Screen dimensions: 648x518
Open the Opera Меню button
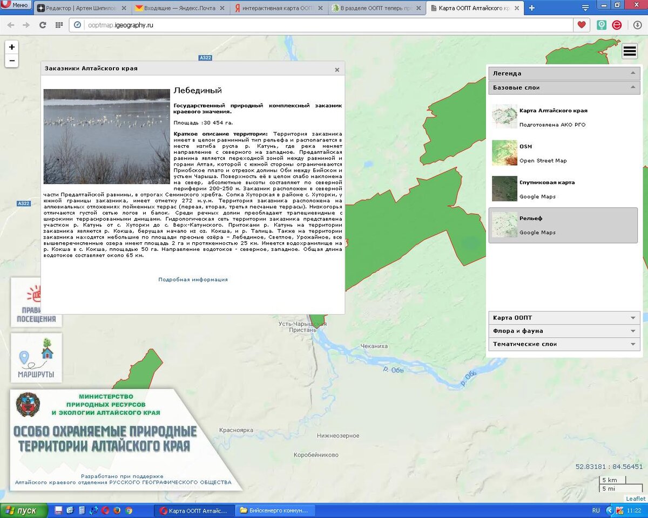tap(15, 5)
